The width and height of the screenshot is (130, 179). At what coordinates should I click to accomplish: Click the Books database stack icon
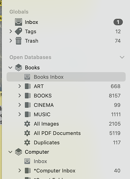[x=19, y=68]
